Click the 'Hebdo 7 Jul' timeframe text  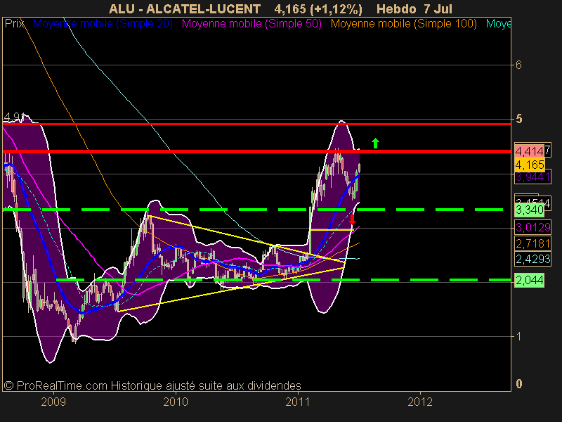[414, 8]
